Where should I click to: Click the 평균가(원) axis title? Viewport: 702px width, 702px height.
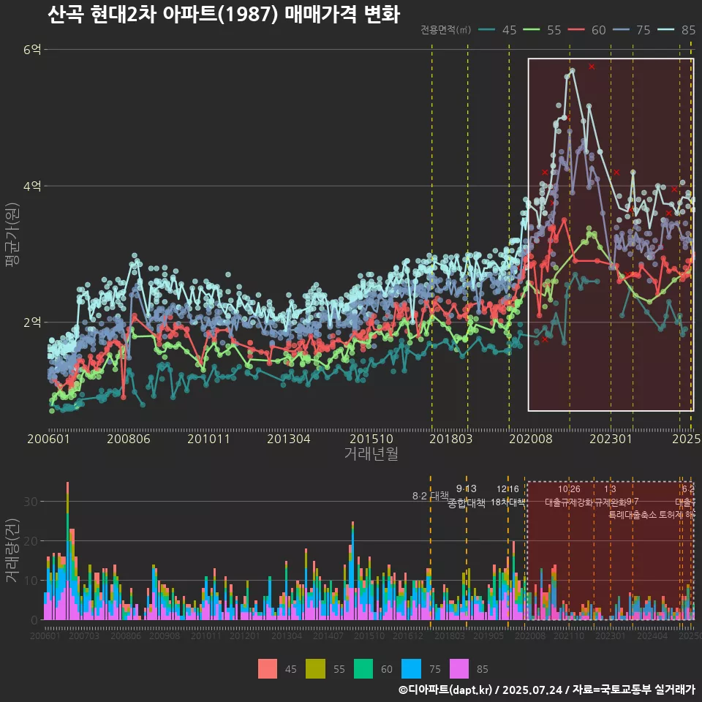pyautogui.click(x=12, y=235)
